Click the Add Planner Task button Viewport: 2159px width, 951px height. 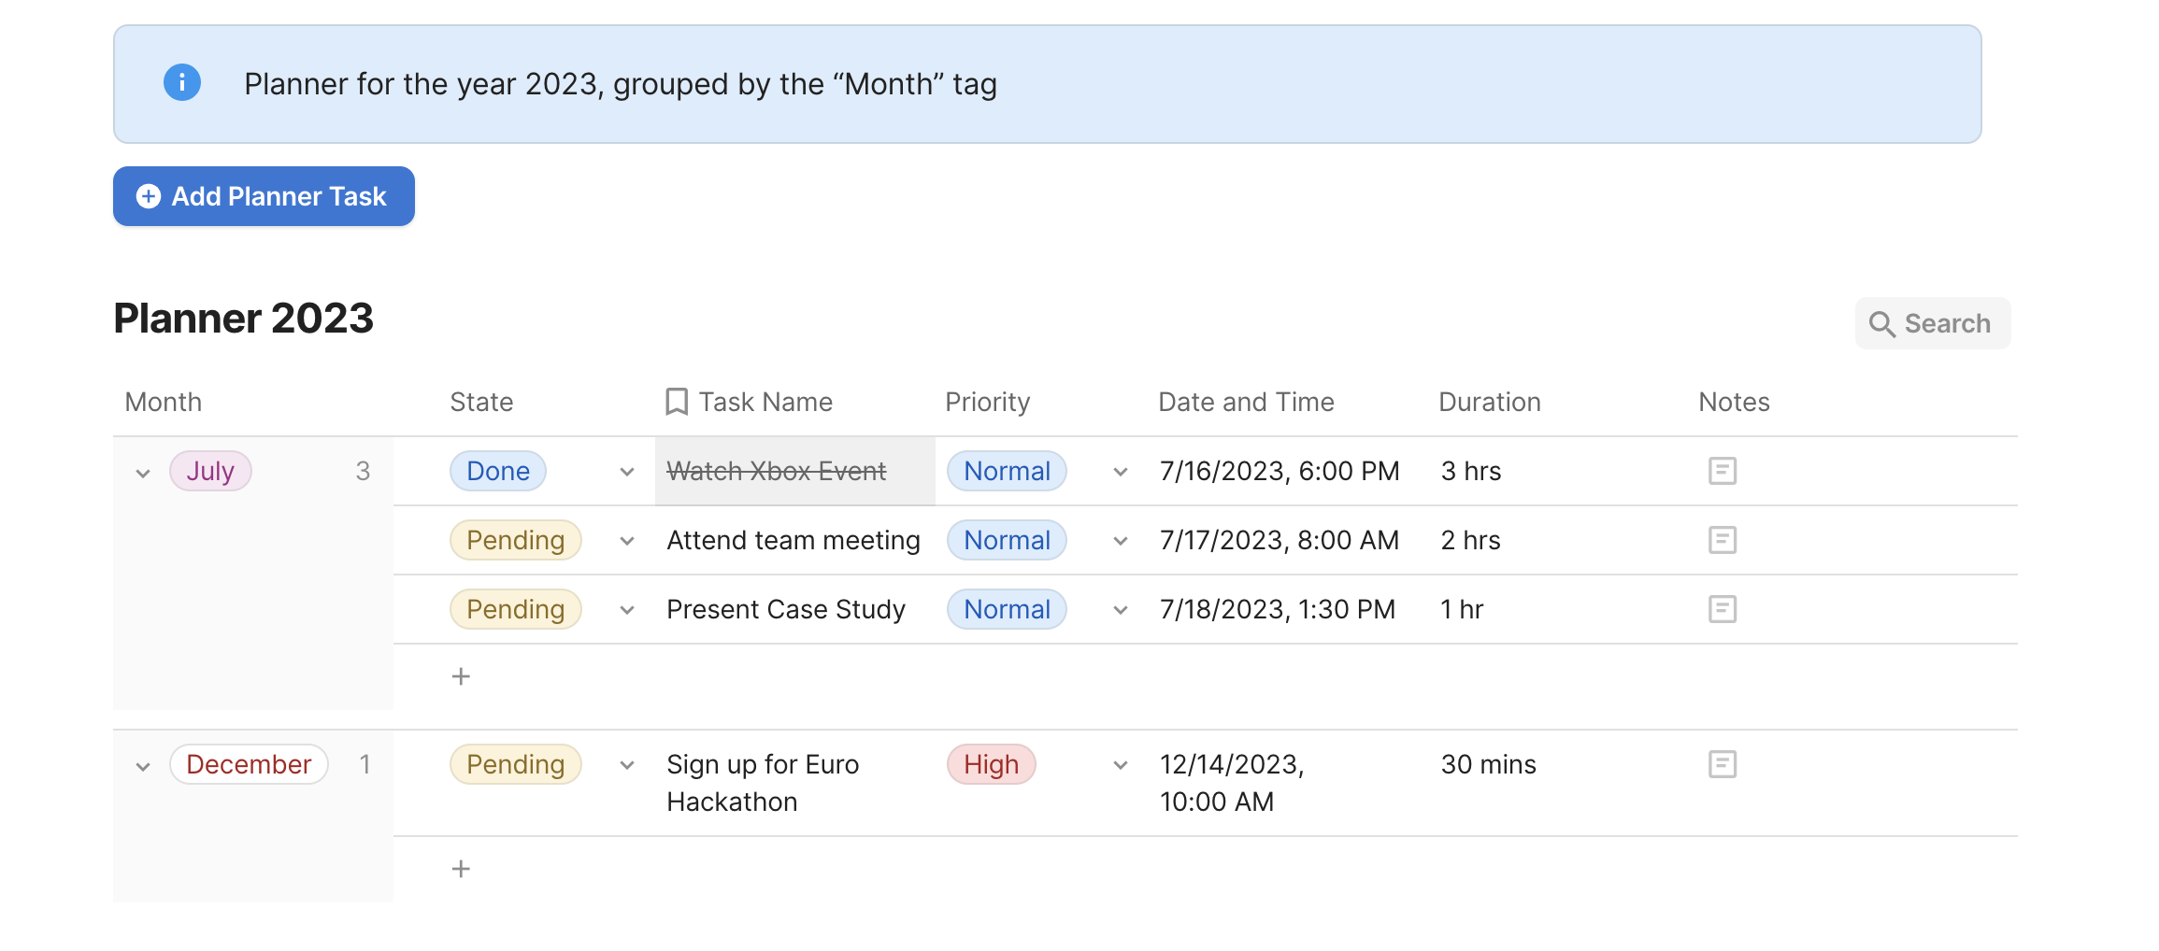(264, 196)
